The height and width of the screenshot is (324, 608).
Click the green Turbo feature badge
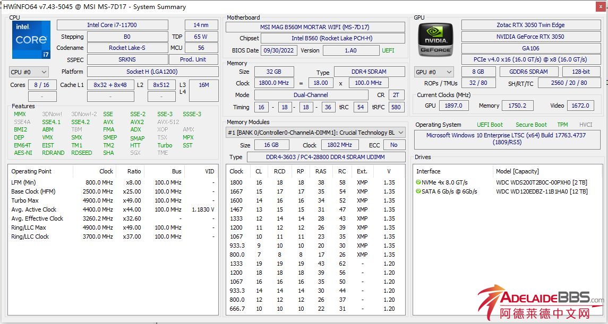165,145
